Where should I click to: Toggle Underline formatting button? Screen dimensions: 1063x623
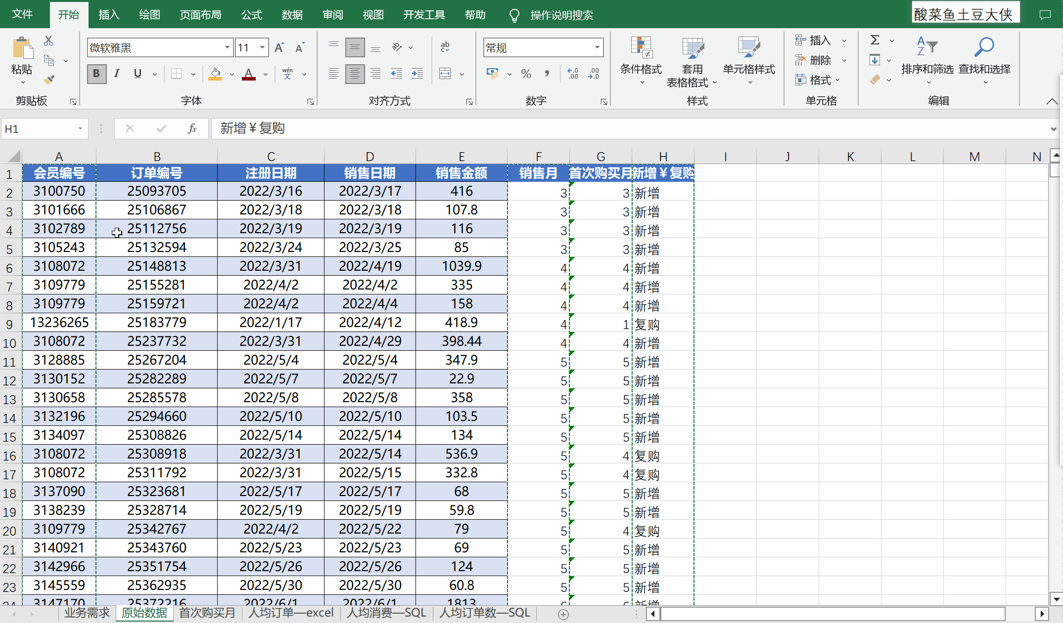[x=138, y=74]
